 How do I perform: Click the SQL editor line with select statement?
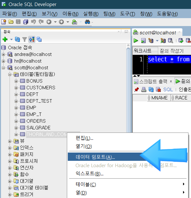[169, 59]
